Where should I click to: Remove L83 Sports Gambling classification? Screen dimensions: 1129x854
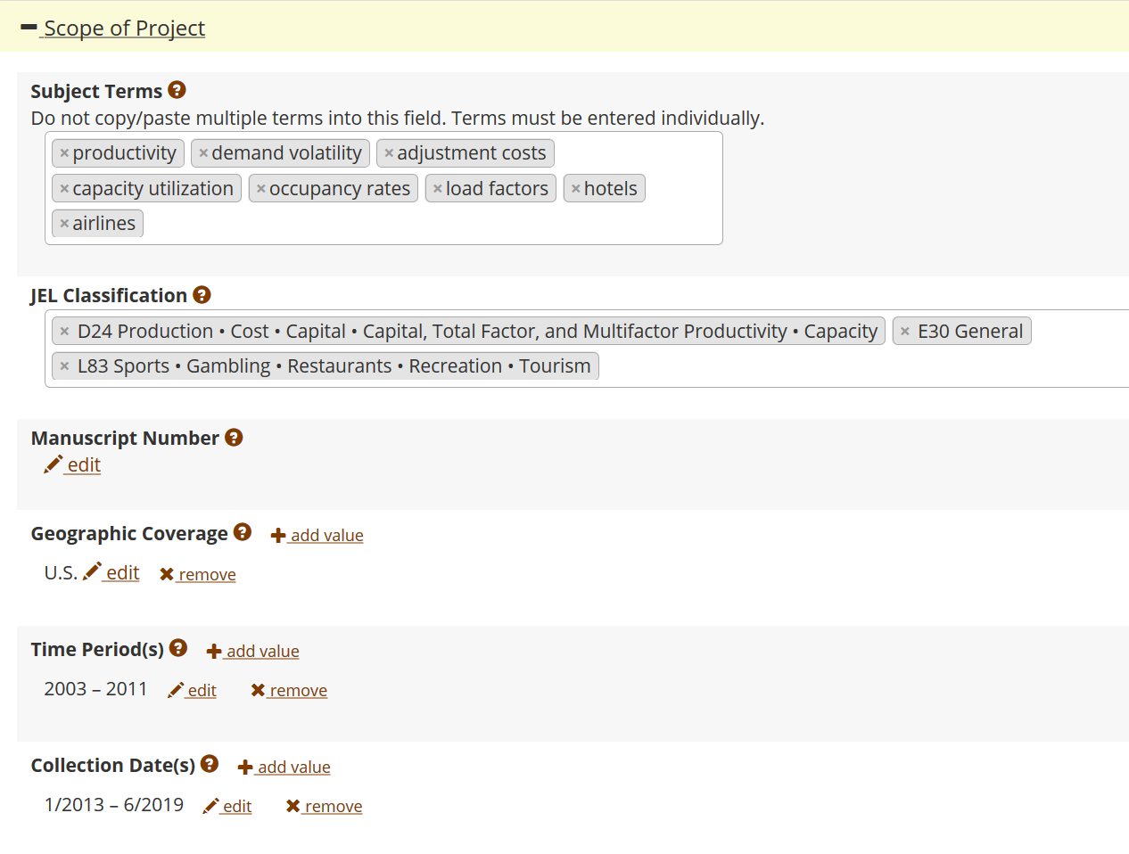tap(64, 366)
